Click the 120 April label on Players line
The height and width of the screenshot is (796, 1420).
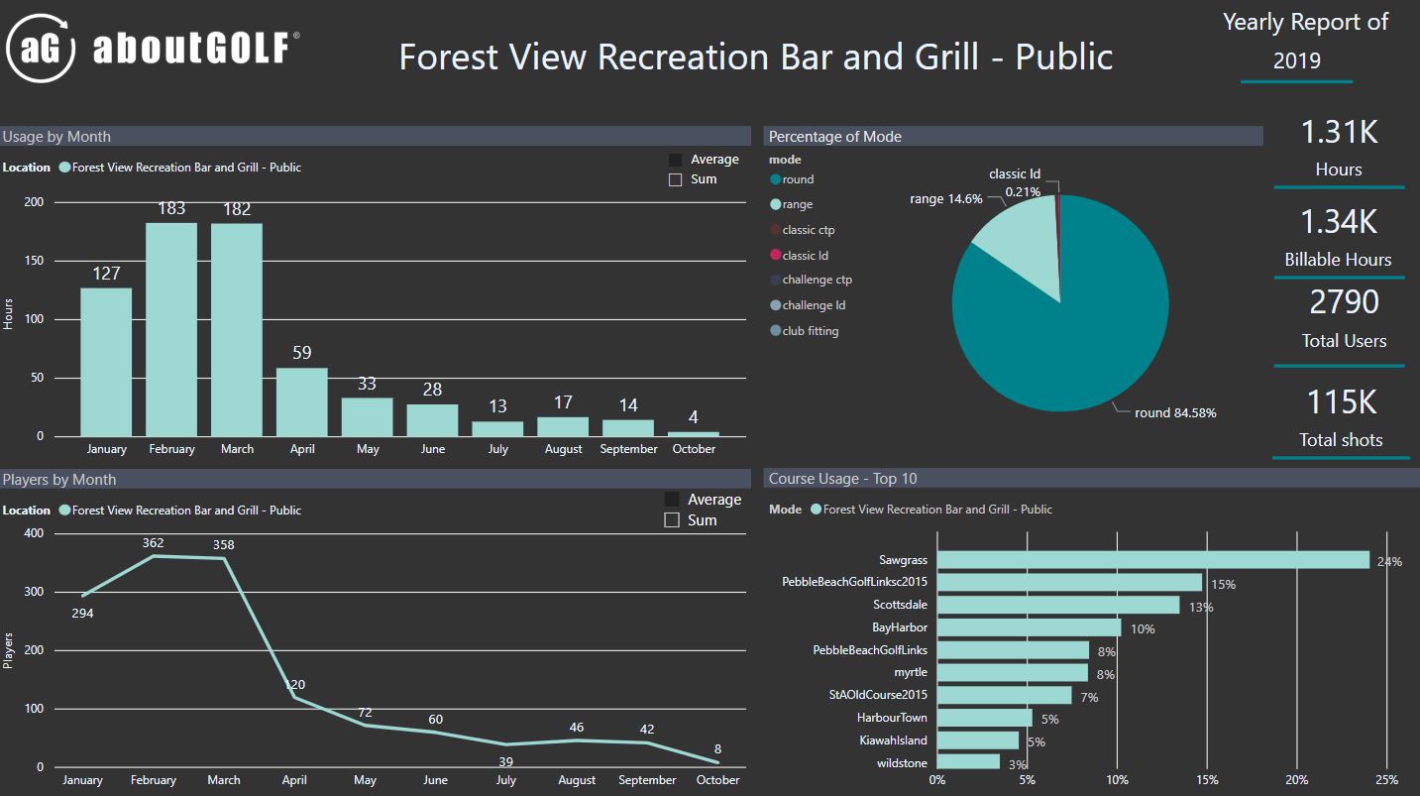click(294, 685)
